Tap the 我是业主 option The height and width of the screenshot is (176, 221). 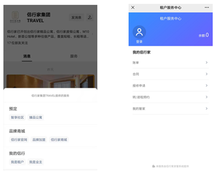[x=36, y=162]
